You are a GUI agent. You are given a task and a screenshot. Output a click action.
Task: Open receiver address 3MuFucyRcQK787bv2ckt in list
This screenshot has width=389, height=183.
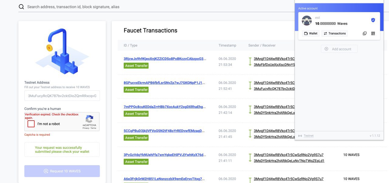(274, 88)
